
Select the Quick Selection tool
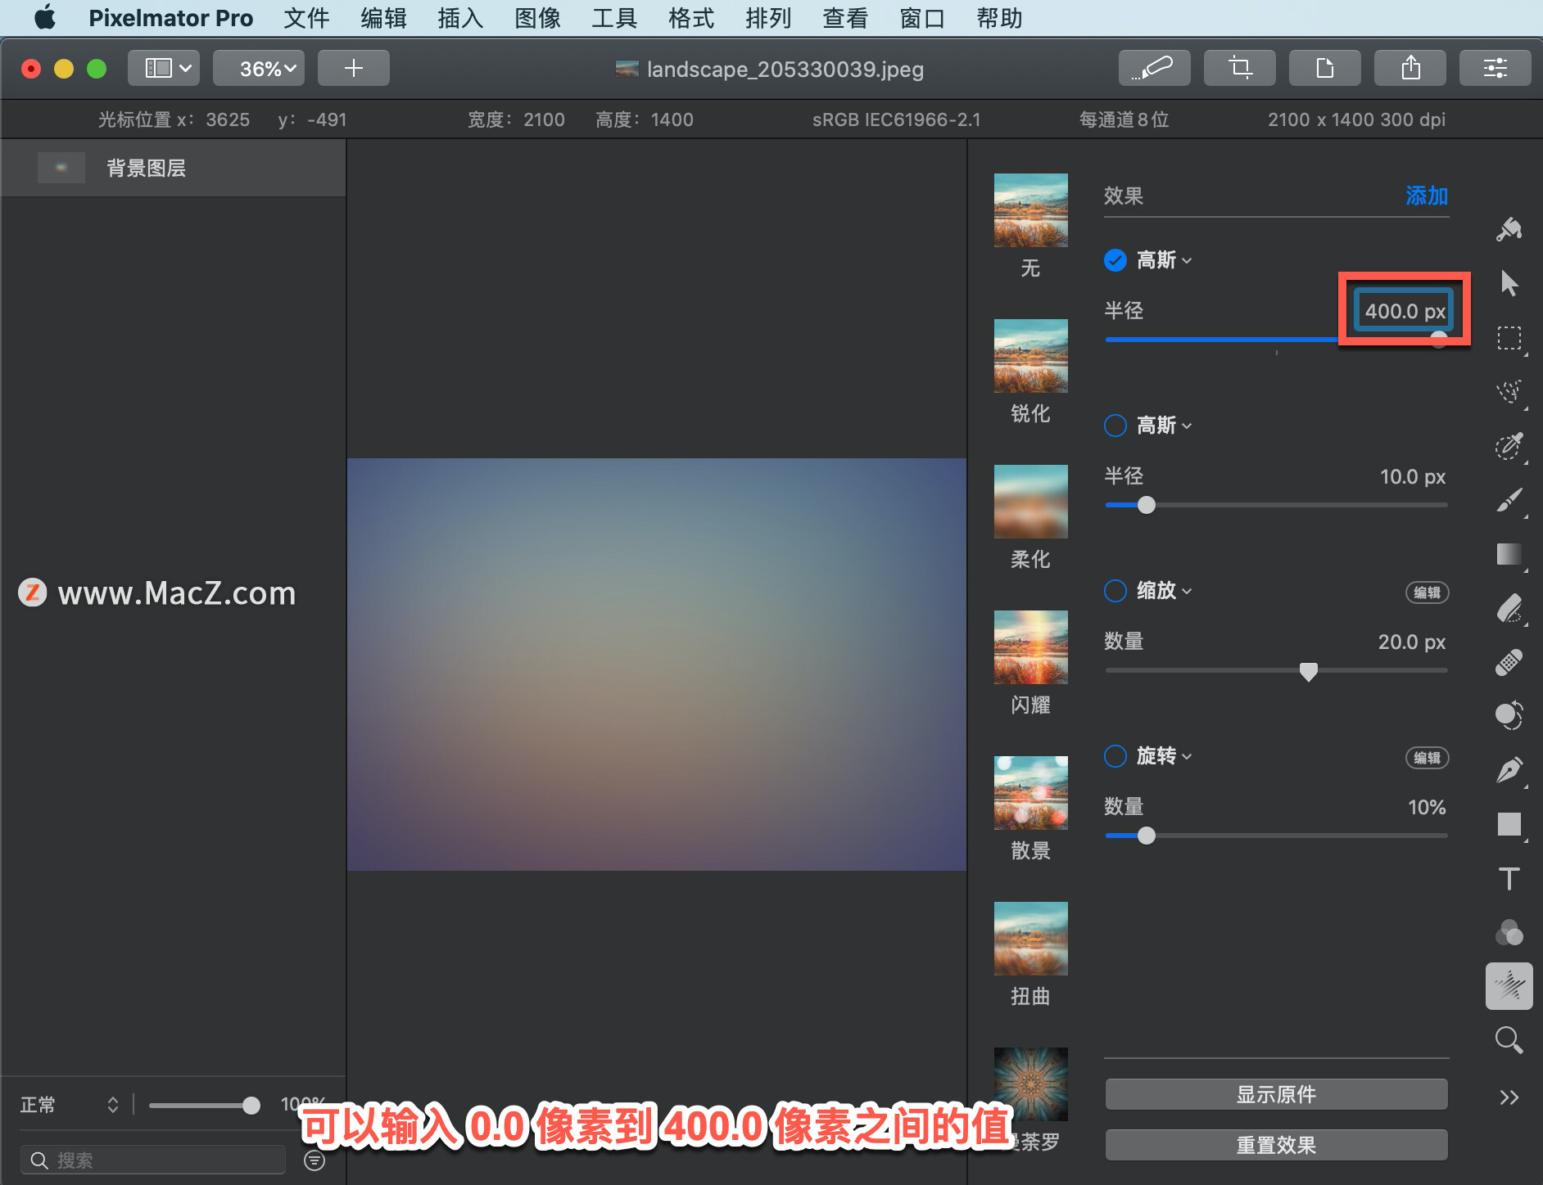(1509, 446)
